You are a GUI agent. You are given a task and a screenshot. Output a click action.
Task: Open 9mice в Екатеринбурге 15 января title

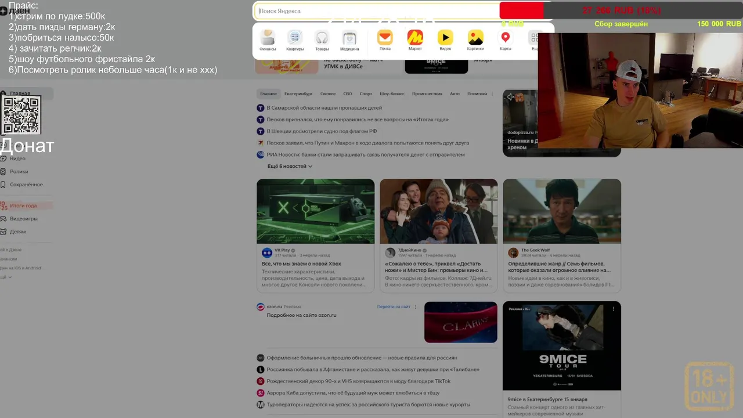click(547, 399)
